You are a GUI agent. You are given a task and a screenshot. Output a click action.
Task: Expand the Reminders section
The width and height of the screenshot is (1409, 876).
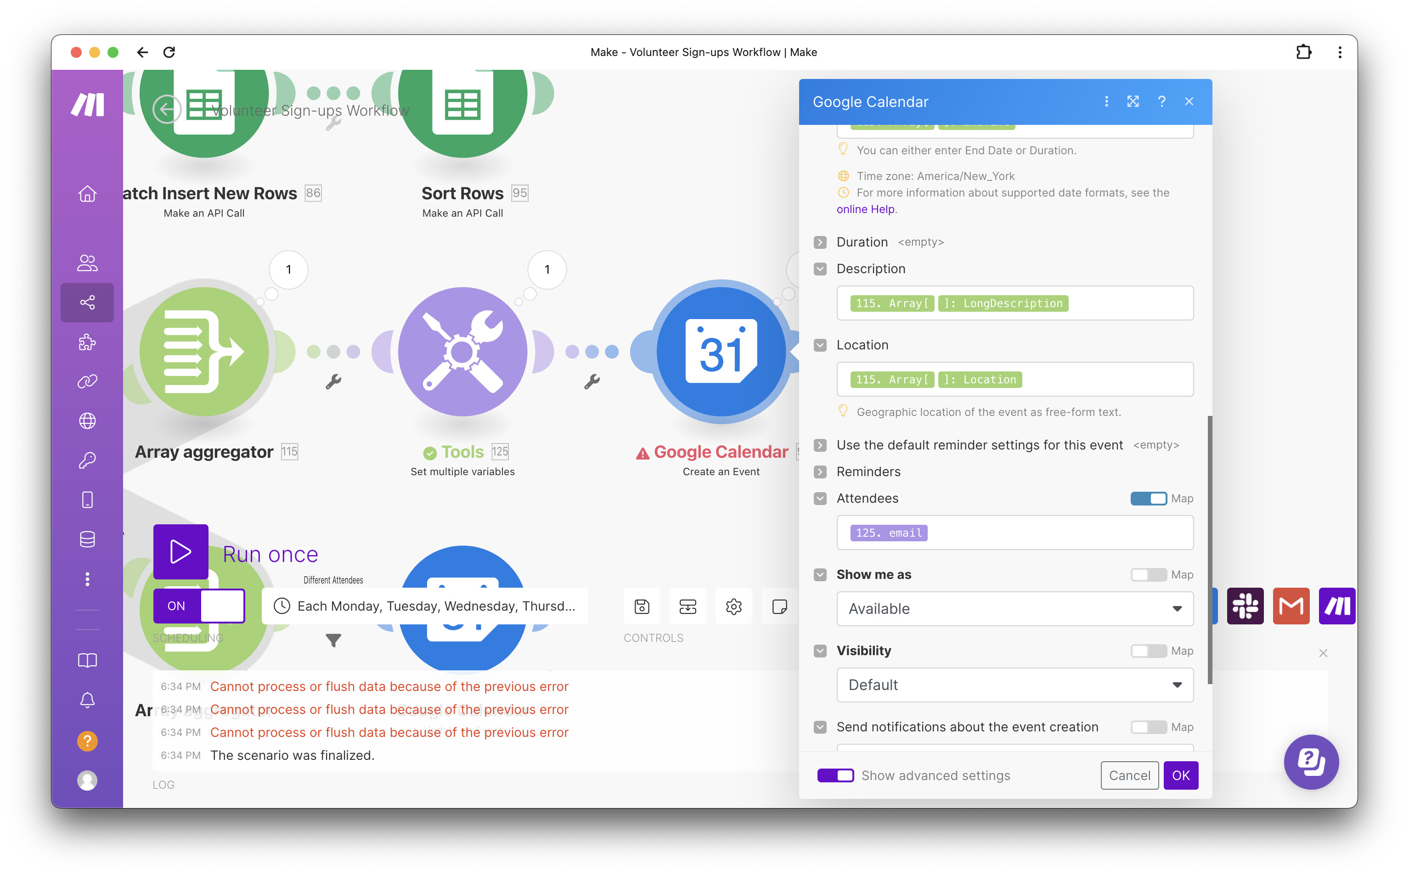click(x=820, y=472)
